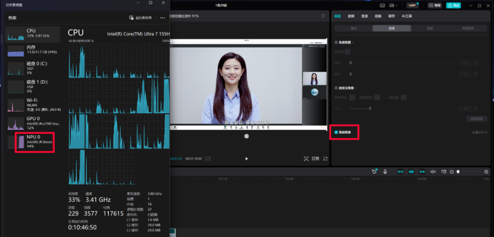Select the 美颜美体 sub-tab
494x237 pixels.
tap(468, 28)
